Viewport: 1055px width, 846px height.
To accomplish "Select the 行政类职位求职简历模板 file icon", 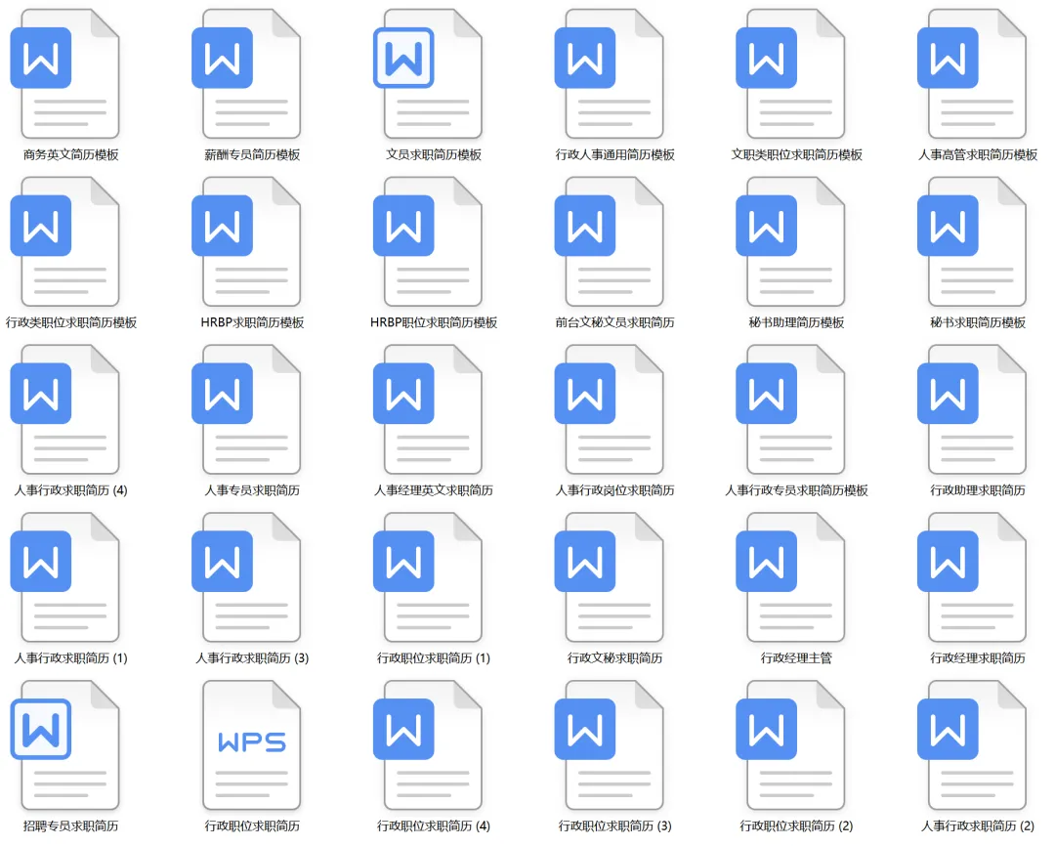I will 65,241.
